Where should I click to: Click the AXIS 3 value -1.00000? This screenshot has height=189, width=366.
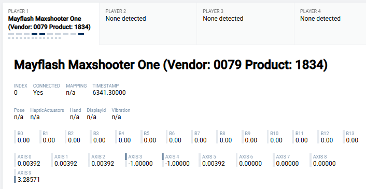pyautogui.click(x=140, y=164)
